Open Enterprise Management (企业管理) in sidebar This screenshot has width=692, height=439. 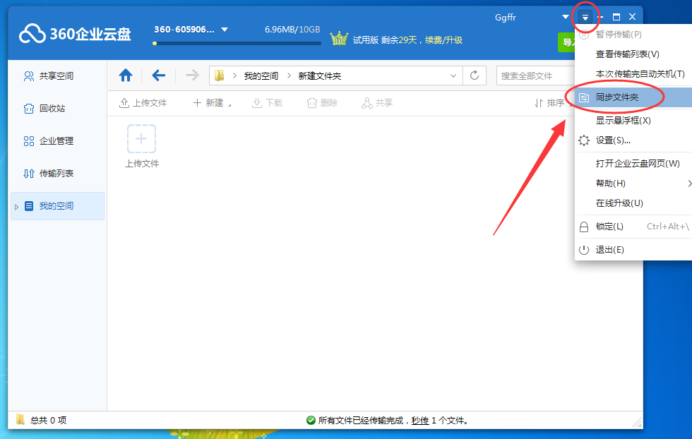(x=56, y=141)
